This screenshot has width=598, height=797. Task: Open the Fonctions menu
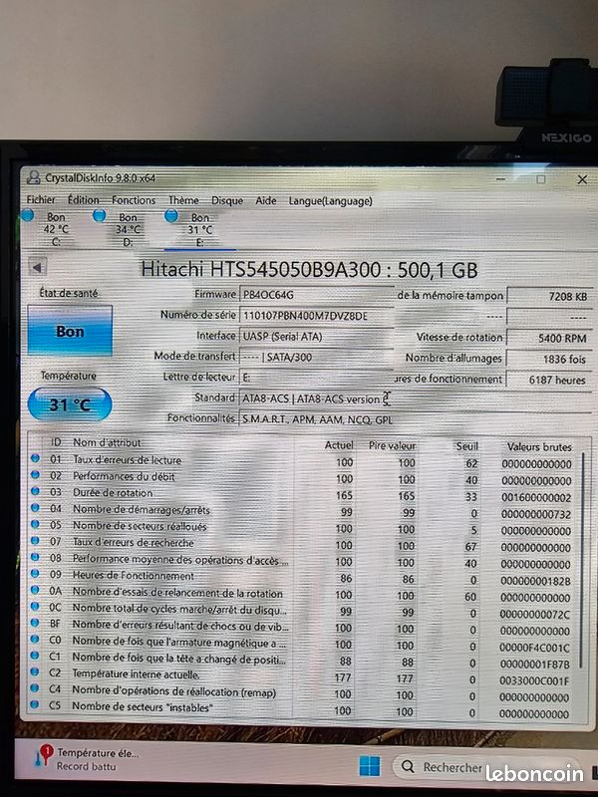134,200
